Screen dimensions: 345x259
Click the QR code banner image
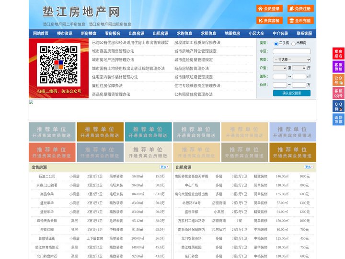[x=59, y=68]
